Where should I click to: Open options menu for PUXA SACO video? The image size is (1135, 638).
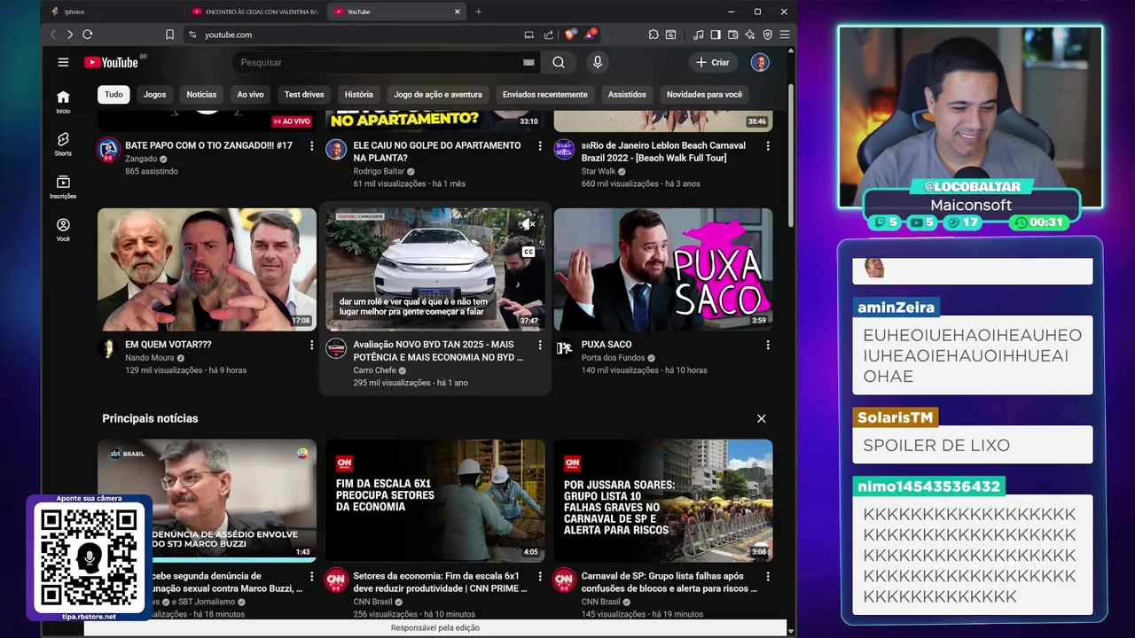(x=768, y=345)
